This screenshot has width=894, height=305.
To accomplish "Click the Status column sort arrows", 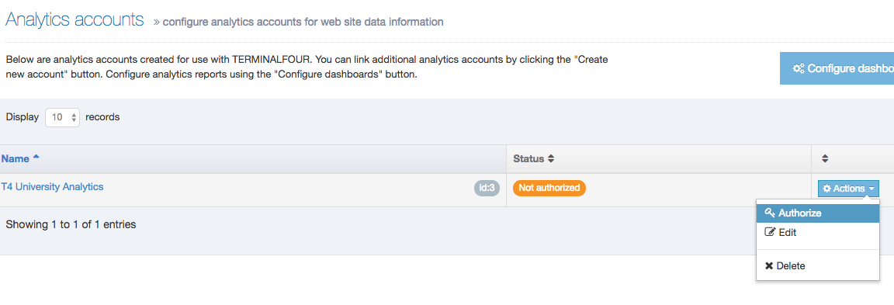I will [x=550, y=158].
